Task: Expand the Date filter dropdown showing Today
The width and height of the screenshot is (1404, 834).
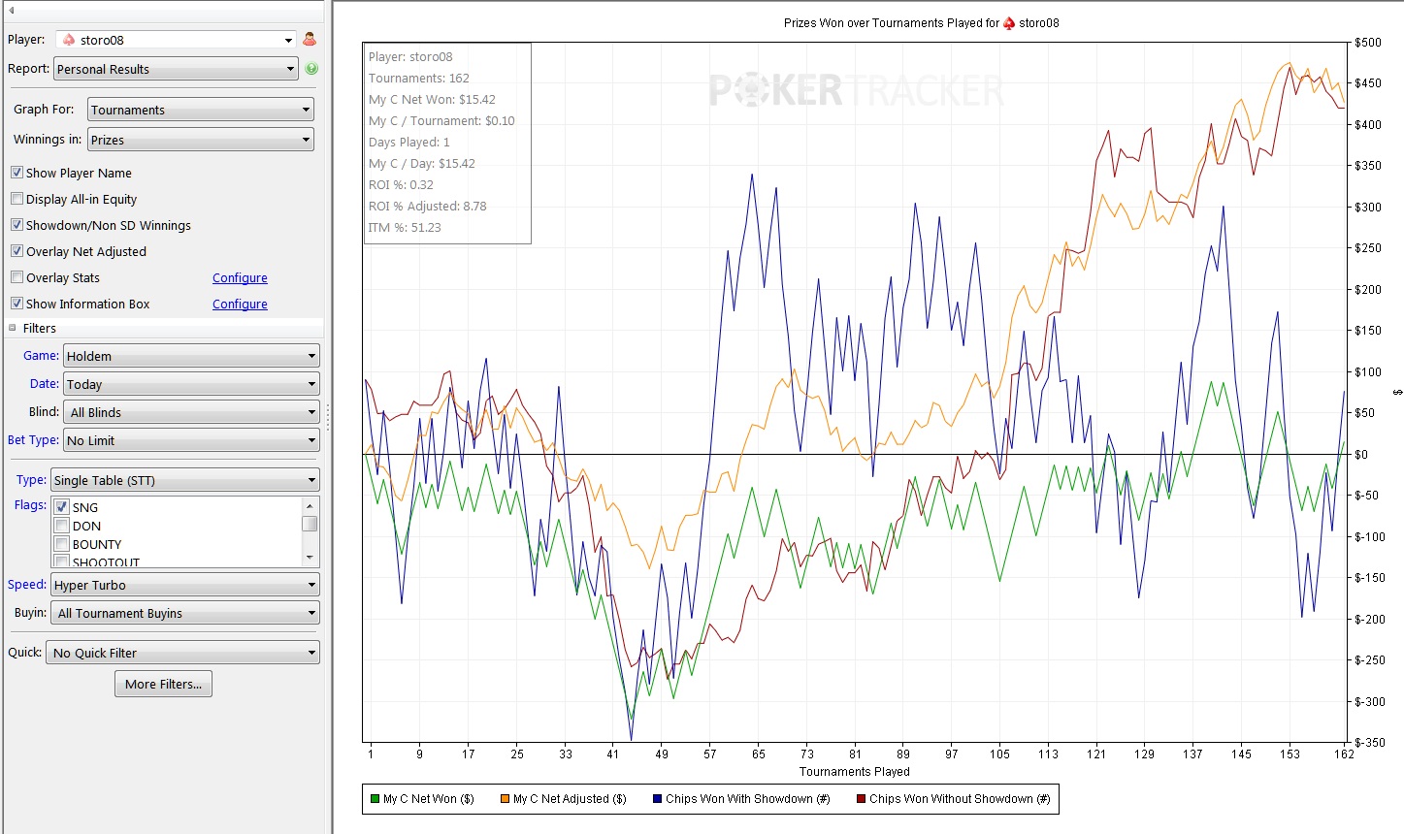Action: [191, 384]
